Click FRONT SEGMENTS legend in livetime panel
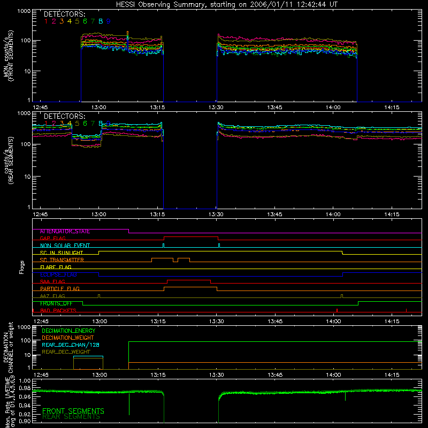This screenshot has width=428, height=428. [73, 411]
